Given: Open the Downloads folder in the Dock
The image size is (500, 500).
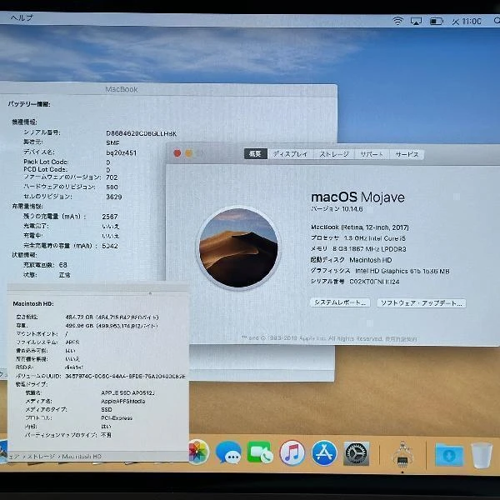Looking at the screenshot, I should [449, 455].
